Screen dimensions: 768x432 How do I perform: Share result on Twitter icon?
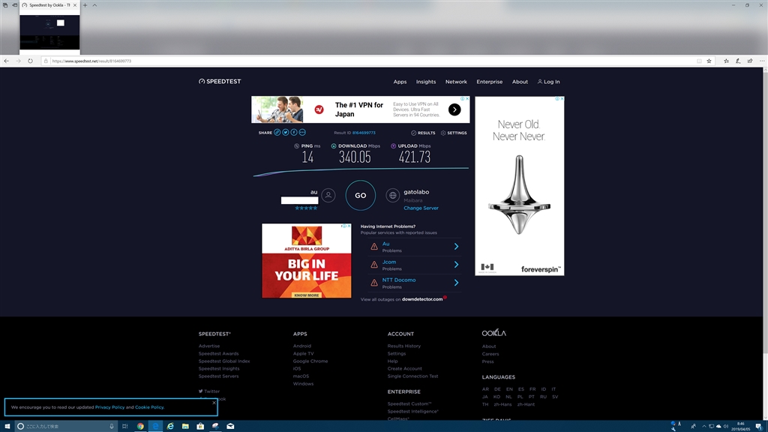286,132
